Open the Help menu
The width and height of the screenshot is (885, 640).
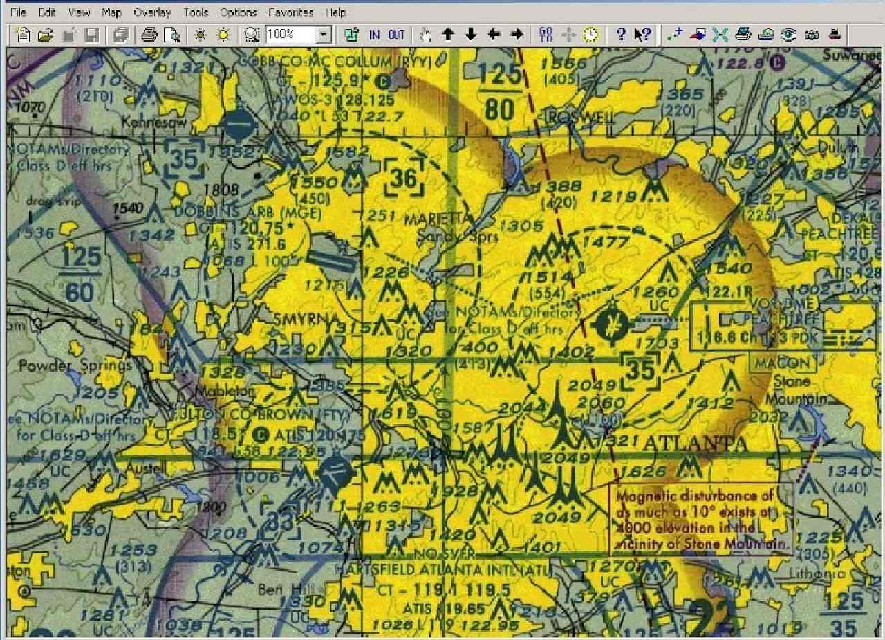pyautogui.click(x=335, y=12)
